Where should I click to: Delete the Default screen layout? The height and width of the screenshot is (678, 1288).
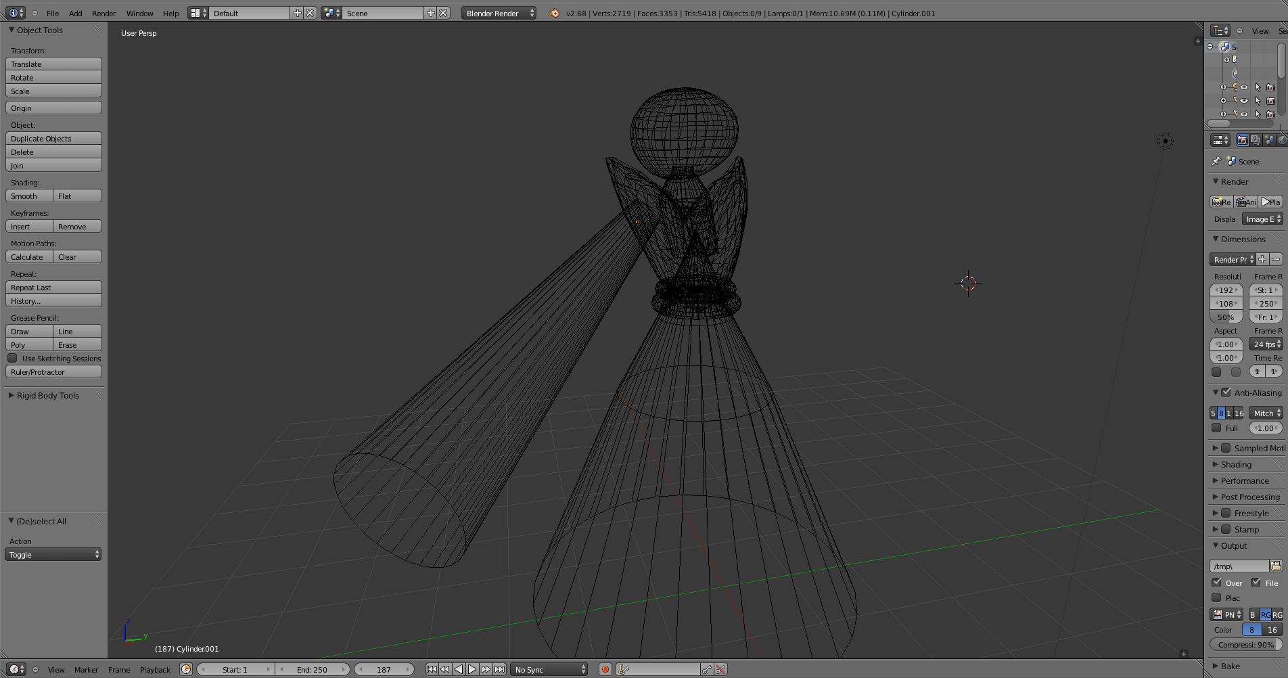coord(310,13)
